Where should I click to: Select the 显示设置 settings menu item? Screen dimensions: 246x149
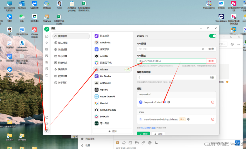pyautogui.click(x=71, y=56)
